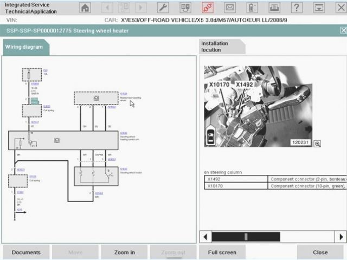Magnify the installation photo with the zoom icon
Screen dimensions: 347x260
317,143
